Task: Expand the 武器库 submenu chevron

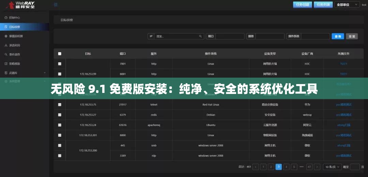Action: click(x=45, y=73)
